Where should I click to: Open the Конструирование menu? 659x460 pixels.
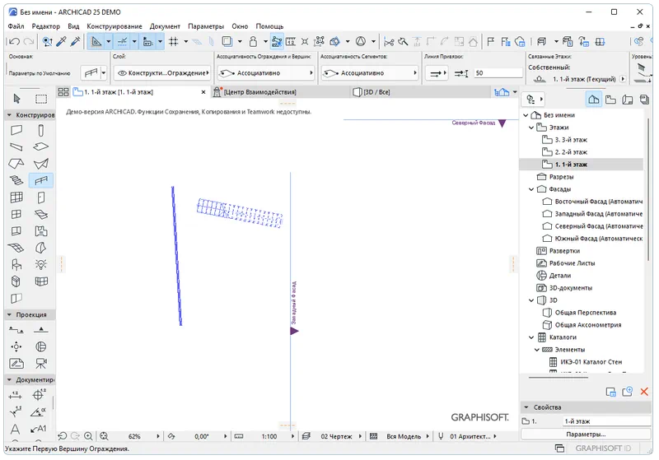[114, 26]
